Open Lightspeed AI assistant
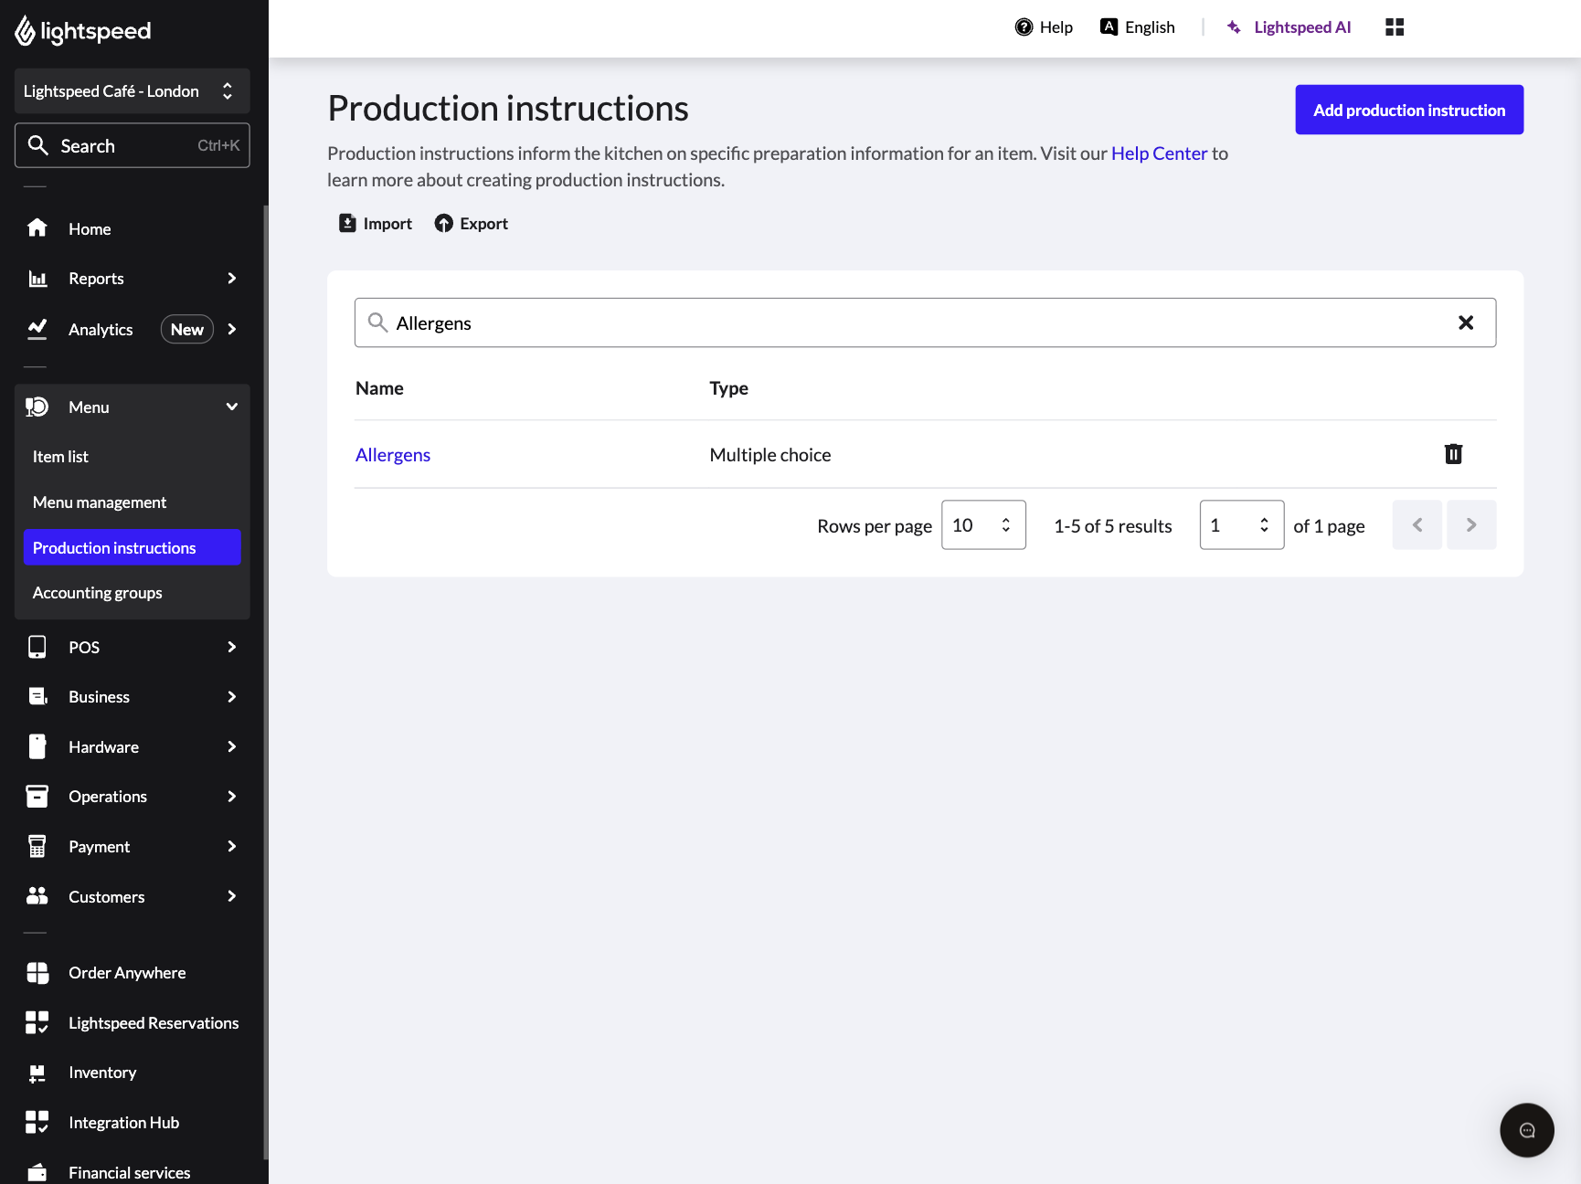The image size is (1581, 1184). pyautogui.click(x=1289, y=27)
